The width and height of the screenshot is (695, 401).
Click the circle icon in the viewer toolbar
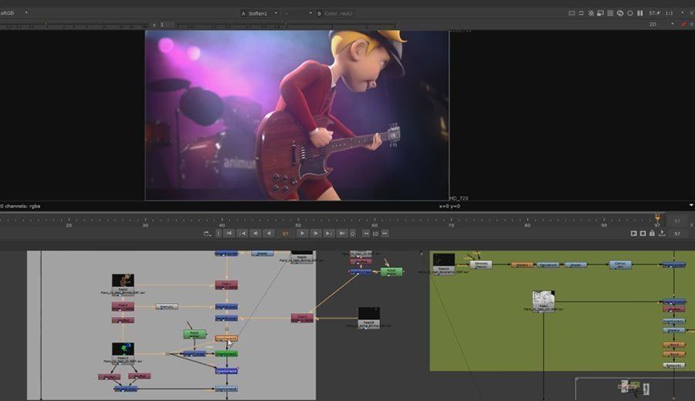(x=630, y=13)
